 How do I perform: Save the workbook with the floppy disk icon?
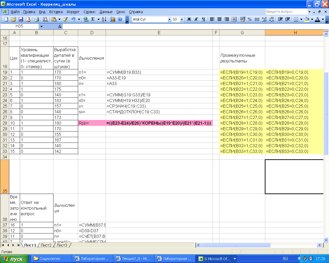click(x=21, y=19)
